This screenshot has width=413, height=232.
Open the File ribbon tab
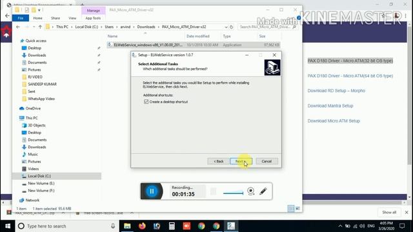pyautogui.click(x=21, y=18)
